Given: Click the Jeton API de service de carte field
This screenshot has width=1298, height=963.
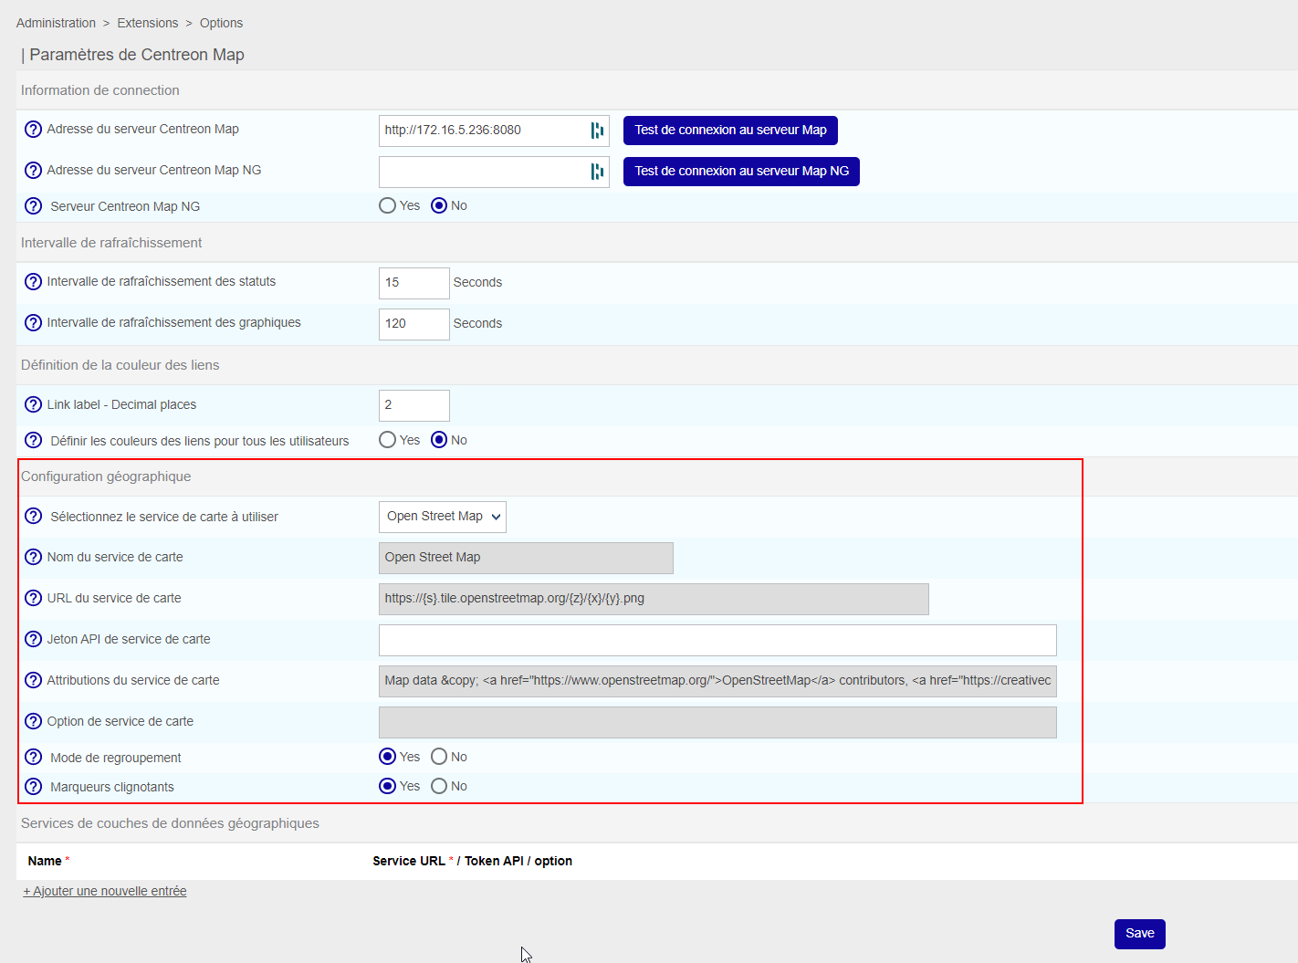Looking at the screenshot, I should pyautogui.click(x=717, y=640).
